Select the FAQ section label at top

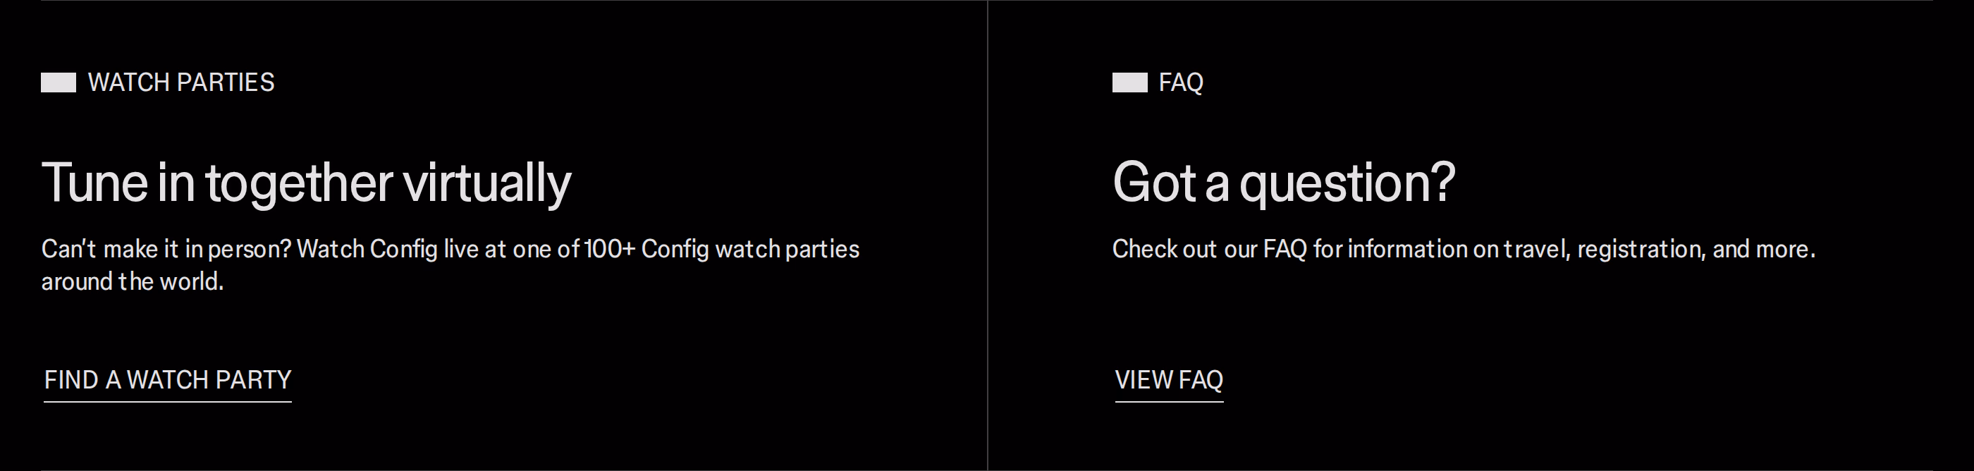coord(1181,82)
